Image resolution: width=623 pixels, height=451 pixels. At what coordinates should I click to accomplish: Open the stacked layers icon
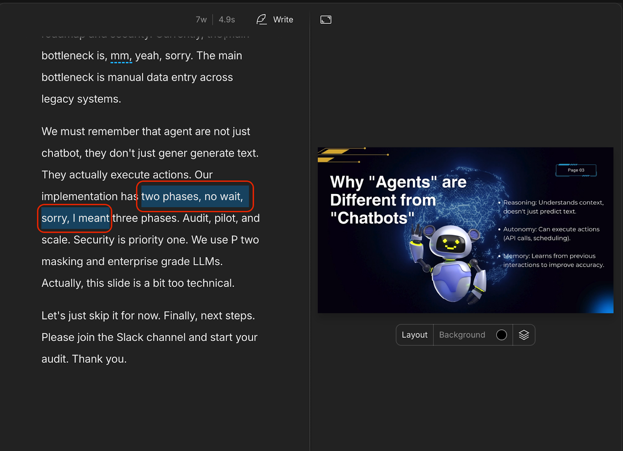(524, 335)
